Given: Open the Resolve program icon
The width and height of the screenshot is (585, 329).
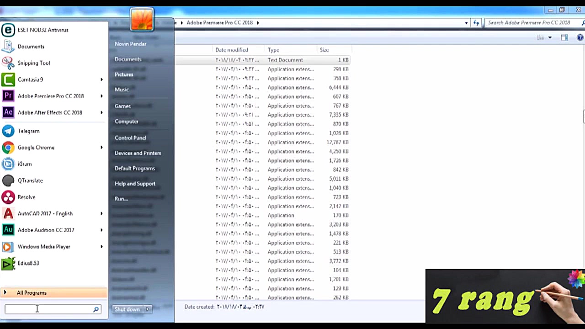Looking at the screenshot, I should click(x=8, y=197).
